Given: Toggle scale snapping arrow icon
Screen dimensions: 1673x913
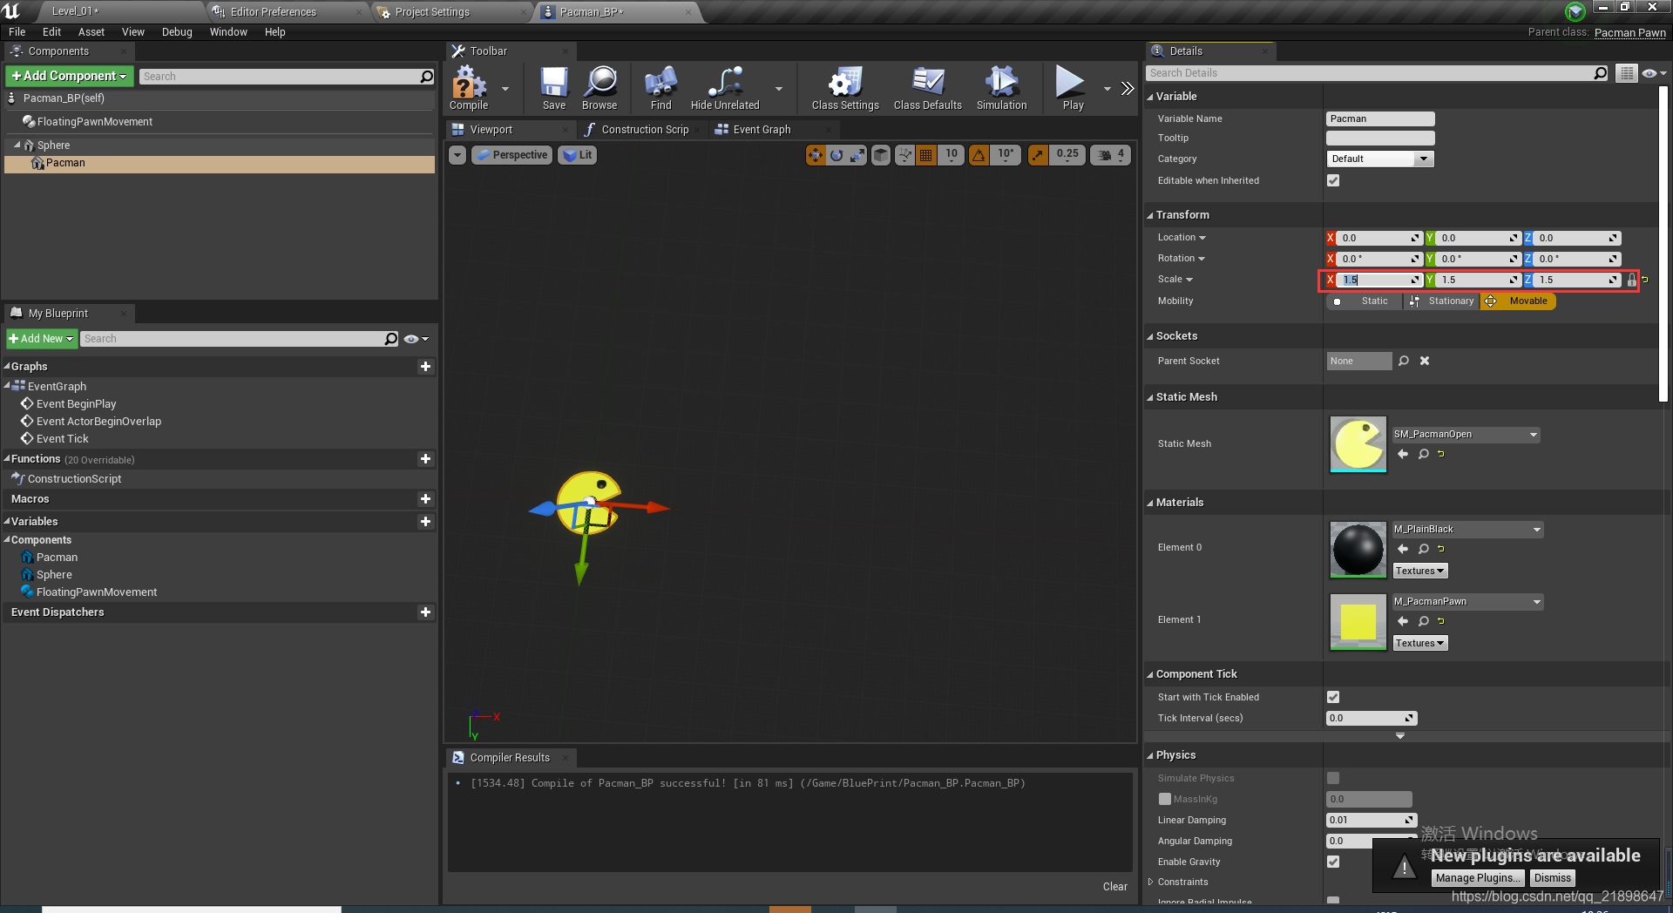Looking at the screenshot, I should (1038, 155).
